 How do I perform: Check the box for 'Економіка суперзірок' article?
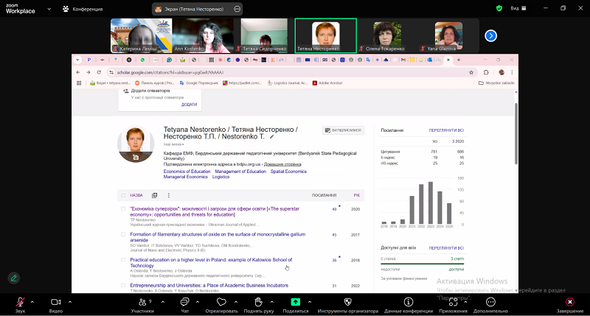point(123,209)
